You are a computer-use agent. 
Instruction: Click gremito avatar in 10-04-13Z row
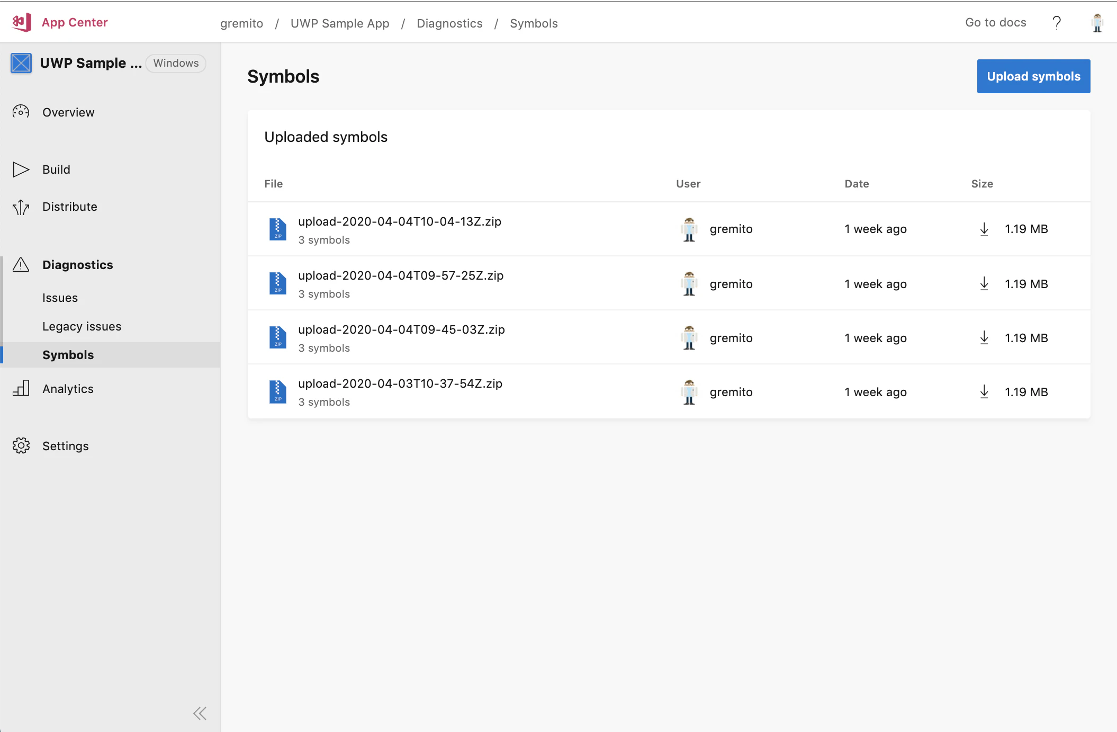coord(689,229)
